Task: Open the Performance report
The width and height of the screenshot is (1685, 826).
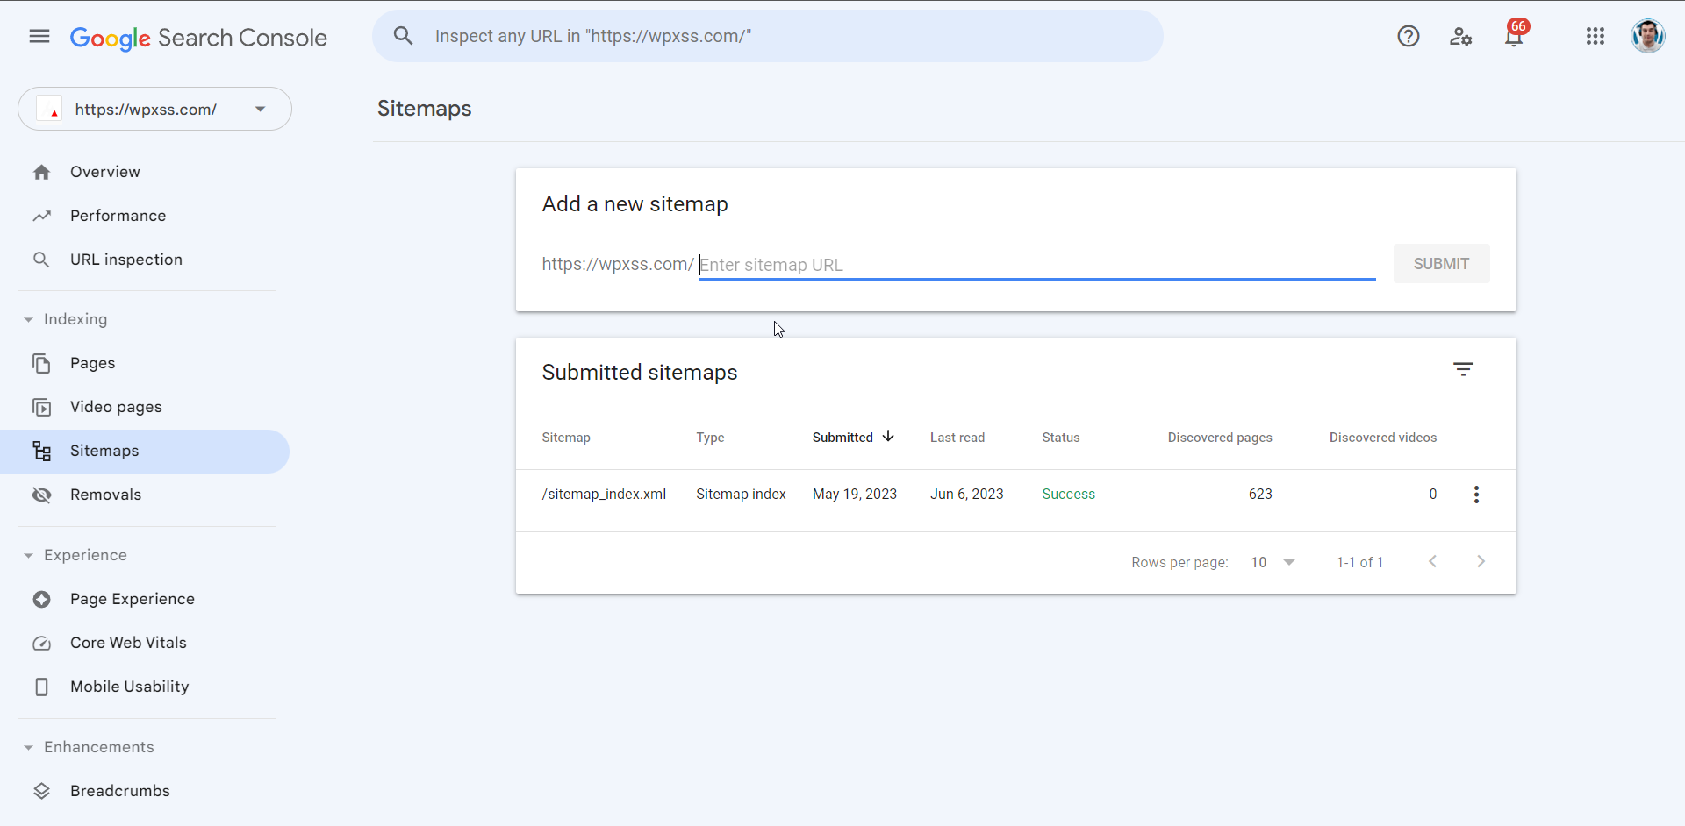Action: (118, 216)
